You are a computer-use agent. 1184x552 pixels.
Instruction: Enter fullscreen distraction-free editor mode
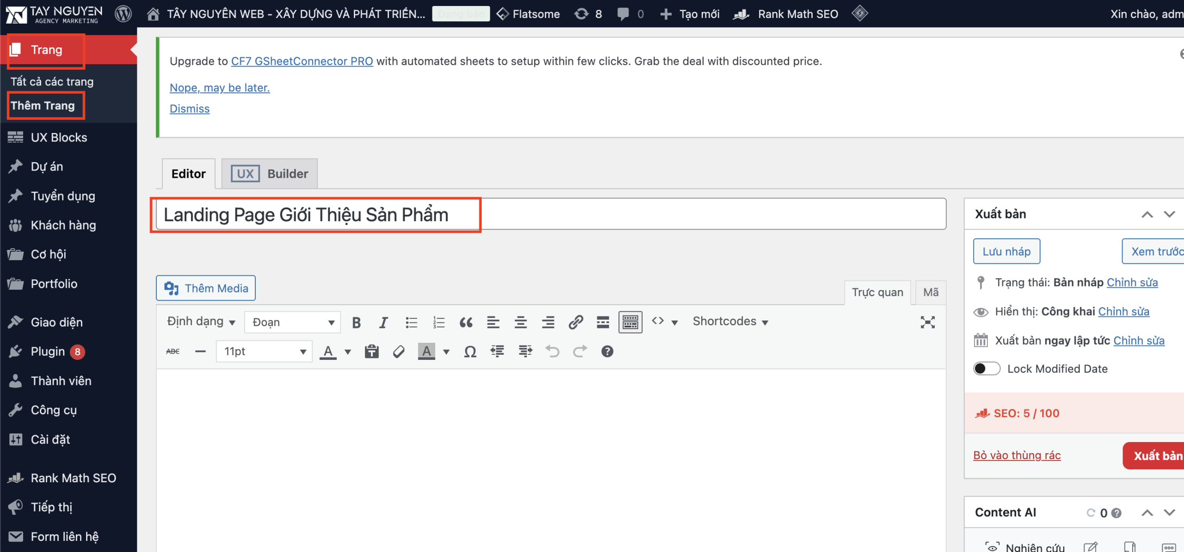coord(927,322)
